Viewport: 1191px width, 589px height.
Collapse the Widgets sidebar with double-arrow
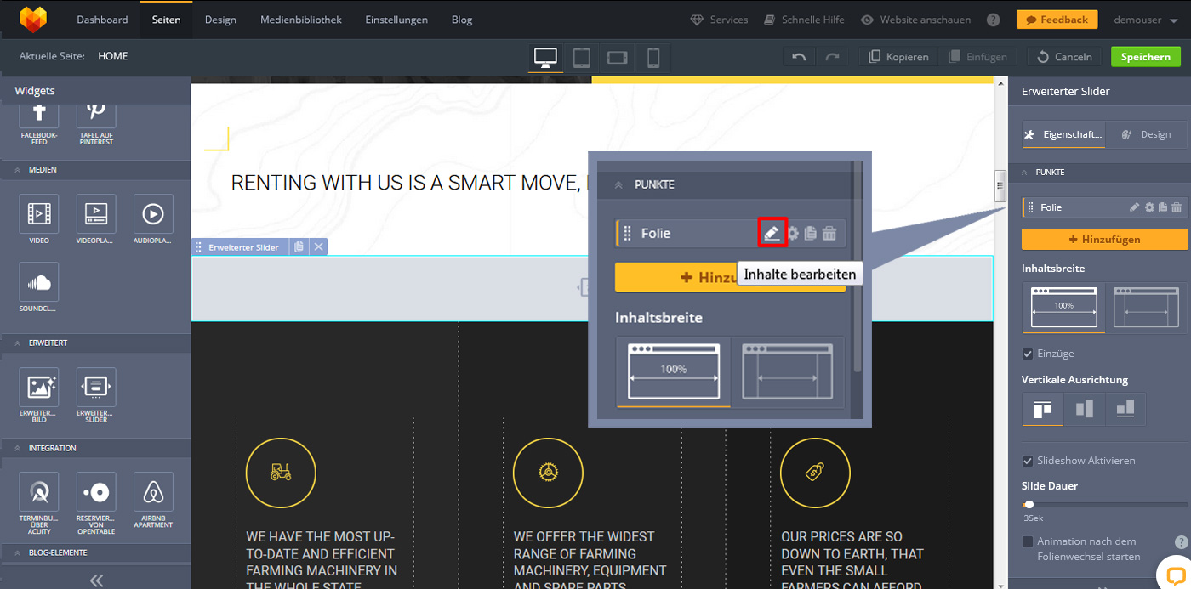(96, 580)
